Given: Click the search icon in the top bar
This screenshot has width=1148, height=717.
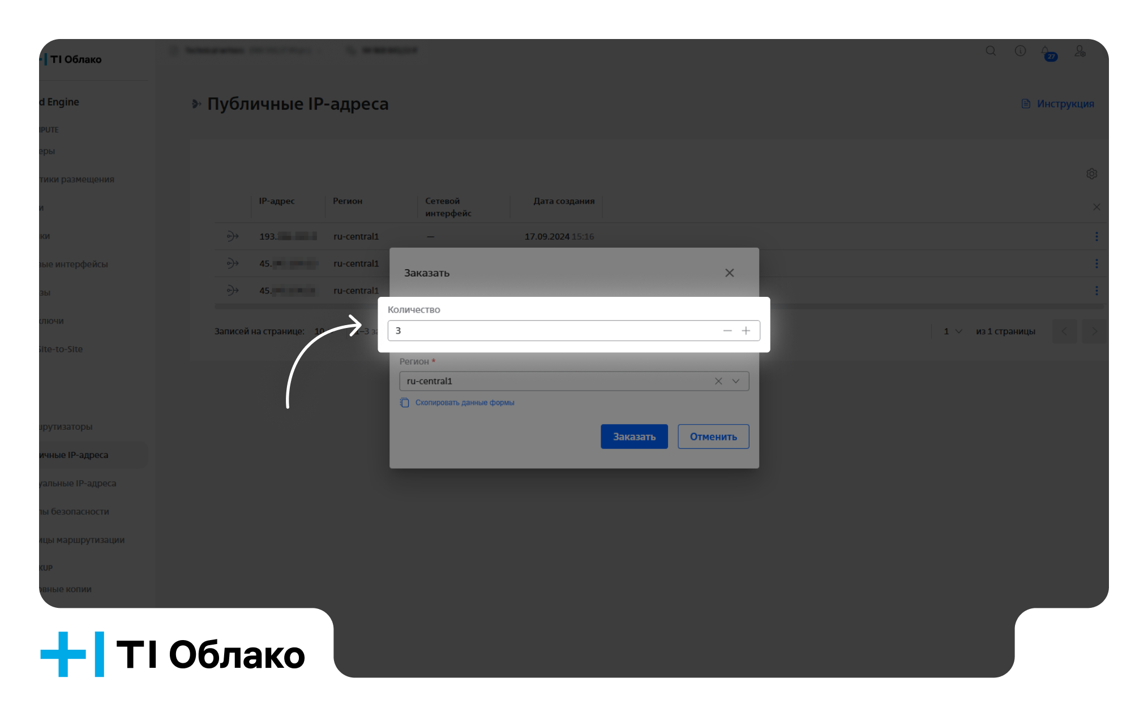Looking at the screenshot, I should pyautogui.click(x=990, y=51).
